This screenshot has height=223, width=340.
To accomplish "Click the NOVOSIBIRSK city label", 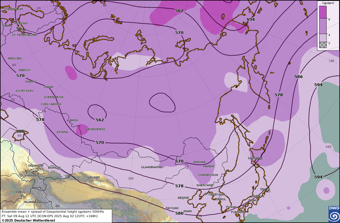I will 95,129.
